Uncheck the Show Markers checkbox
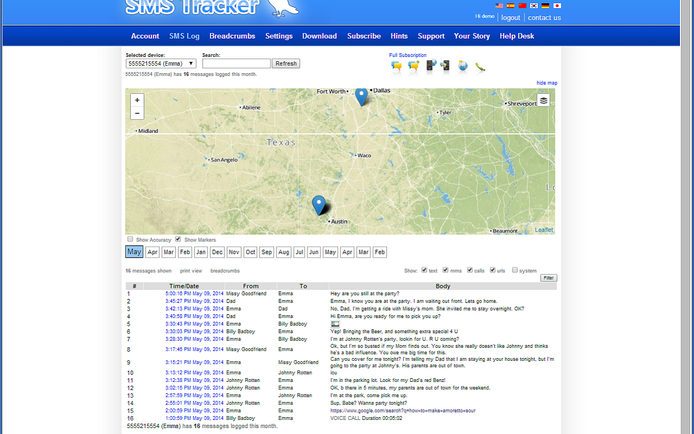694x434 pixels. click(x=178, y=239)
